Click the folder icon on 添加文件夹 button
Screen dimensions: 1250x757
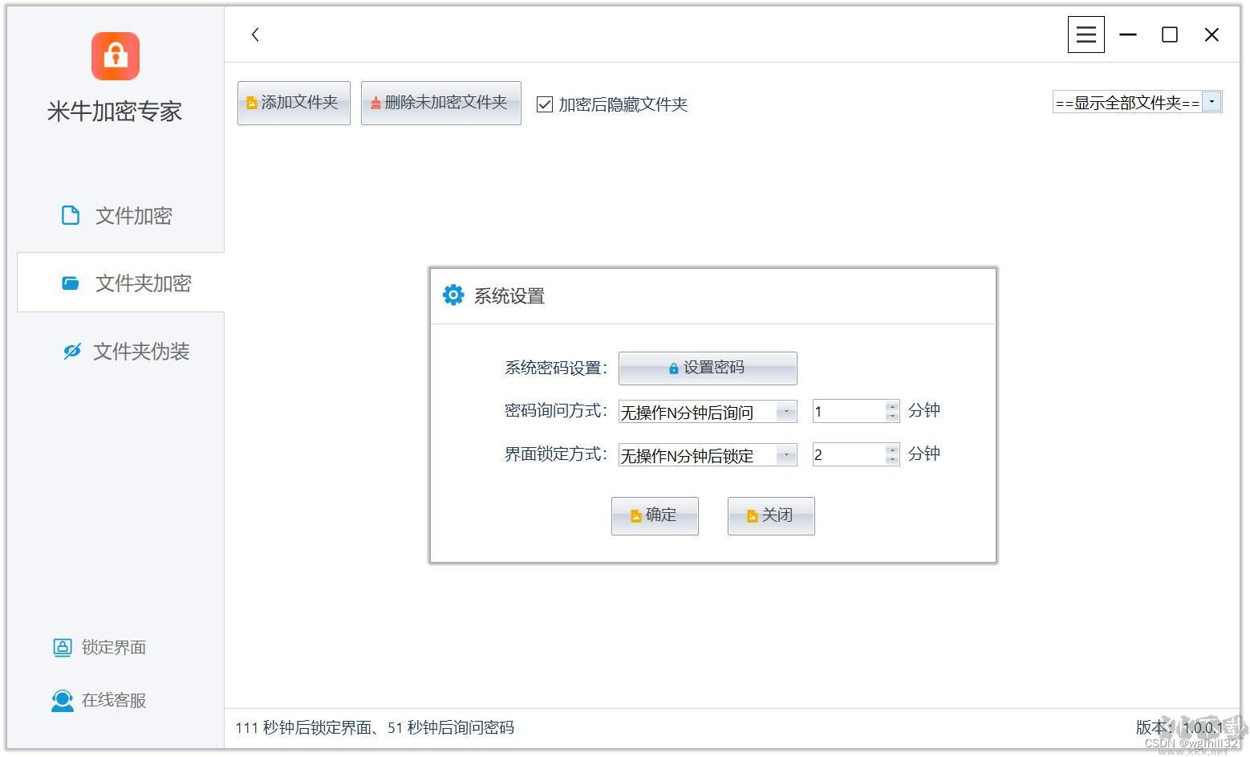(251, 103)
